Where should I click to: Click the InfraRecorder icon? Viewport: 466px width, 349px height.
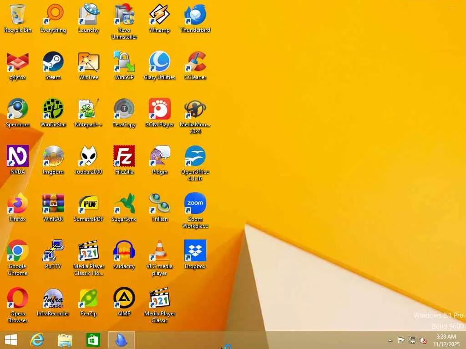pos(53,302)
